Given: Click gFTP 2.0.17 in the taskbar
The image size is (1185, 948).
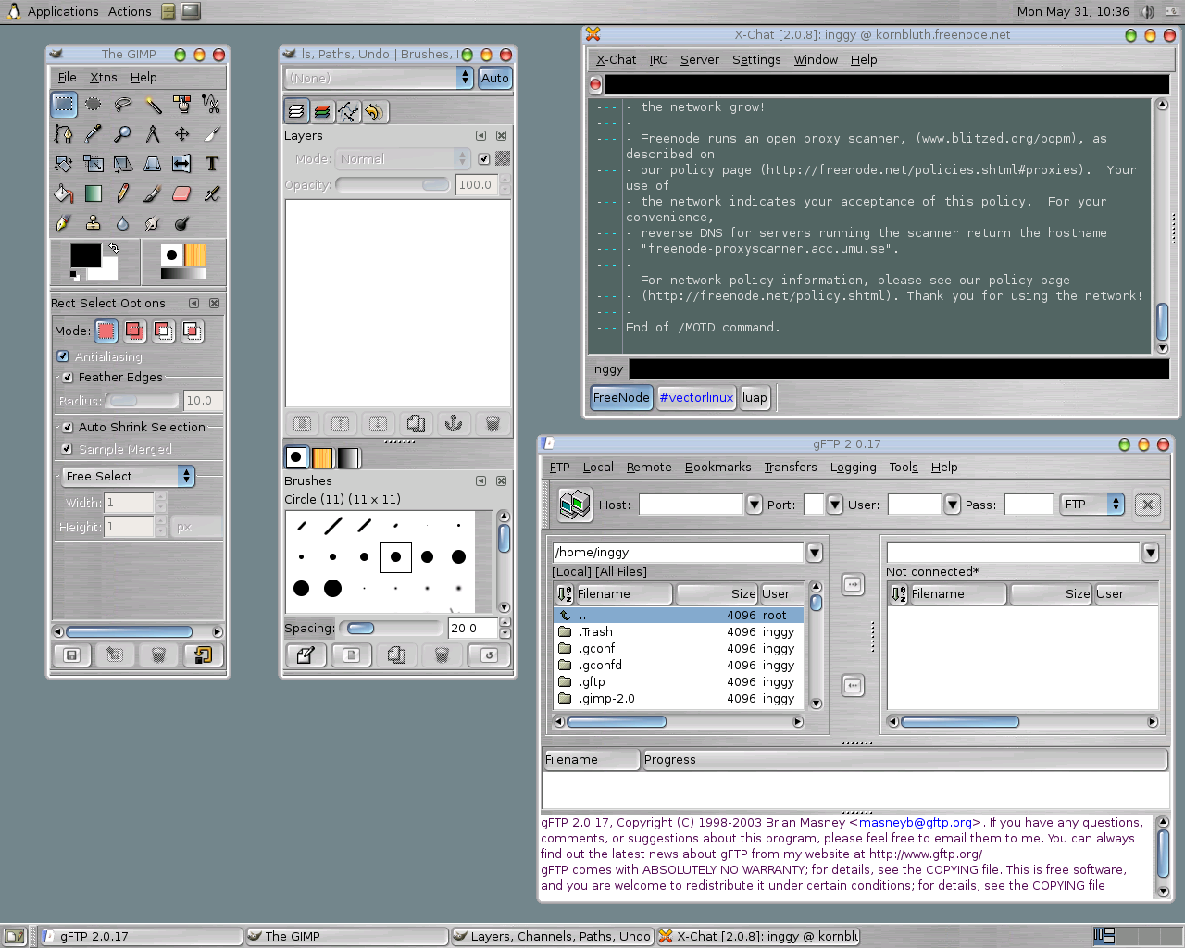Looking at the screenshot, I should click(143, 936).
